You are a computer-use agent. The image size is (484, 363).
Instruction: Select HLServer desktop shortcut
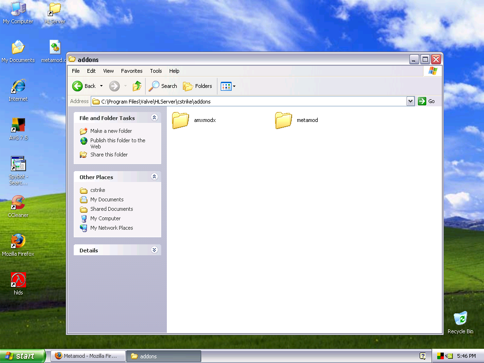click(x=55, y=12)
